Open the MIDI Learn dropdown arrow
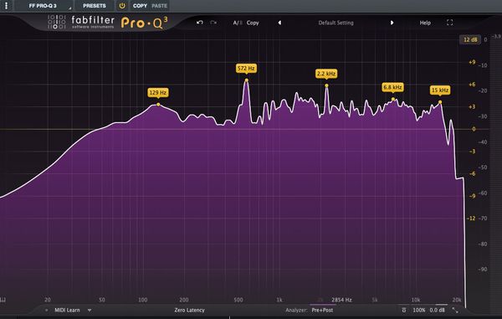502x319 pixels. pos(90,310)
